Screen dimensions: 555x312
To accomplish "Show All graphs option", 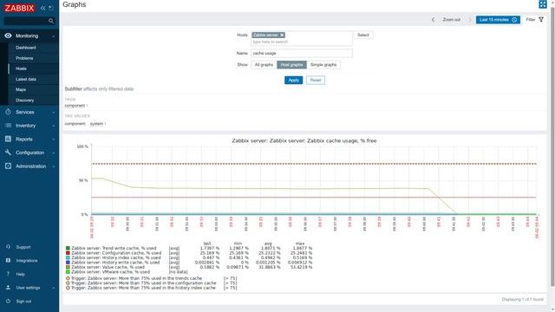I will [x=264, y=65].
